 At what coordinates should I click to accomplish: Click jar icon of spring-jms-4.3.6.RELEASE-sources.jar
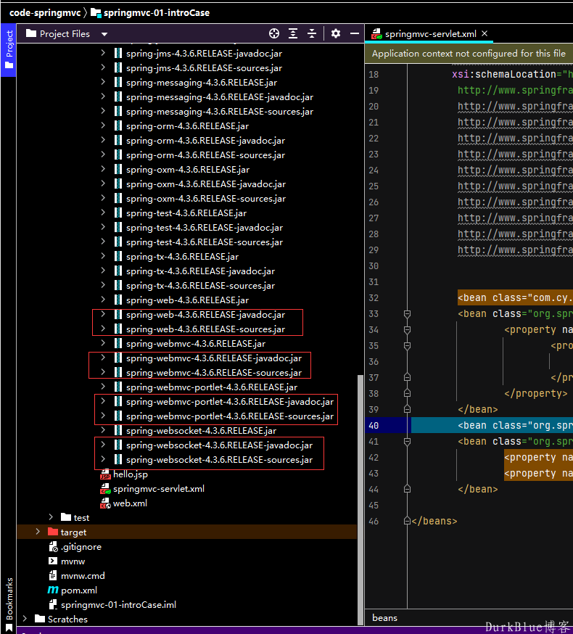click(x=118, y=67)
